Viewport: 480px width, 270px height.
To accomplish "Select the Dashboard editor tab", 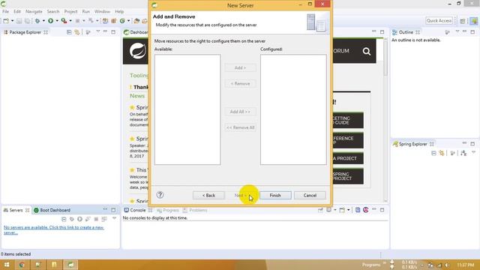I will 136,32.
